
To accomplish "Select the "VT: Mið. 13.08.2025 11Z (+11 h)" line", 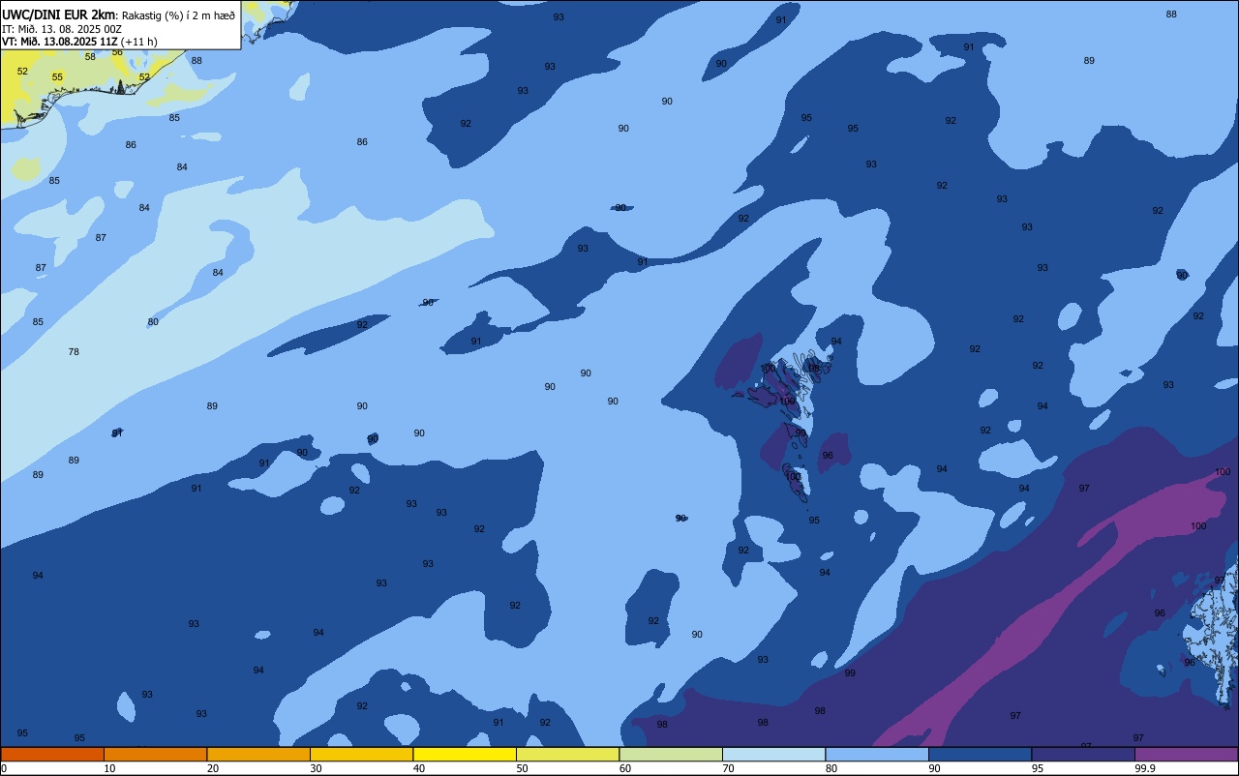I will click(x=79, y=42).
